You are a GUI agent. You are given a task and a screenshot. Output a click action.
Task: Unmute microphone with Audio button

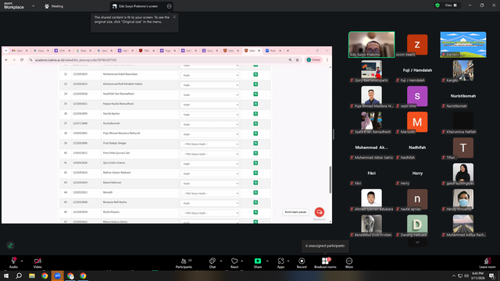click(13, 263)
